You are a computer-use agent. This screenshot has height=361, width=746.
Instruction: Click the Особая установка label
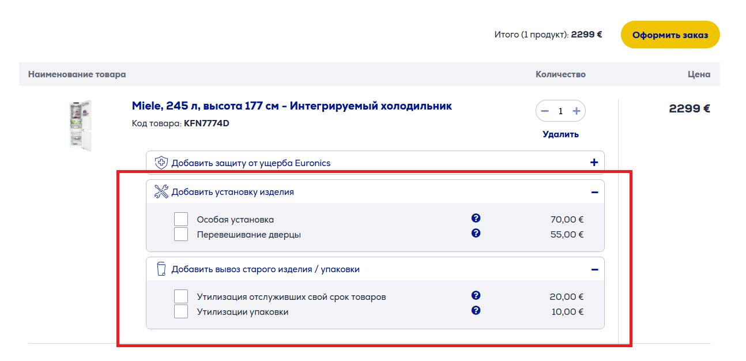click(x=235, y=220)
